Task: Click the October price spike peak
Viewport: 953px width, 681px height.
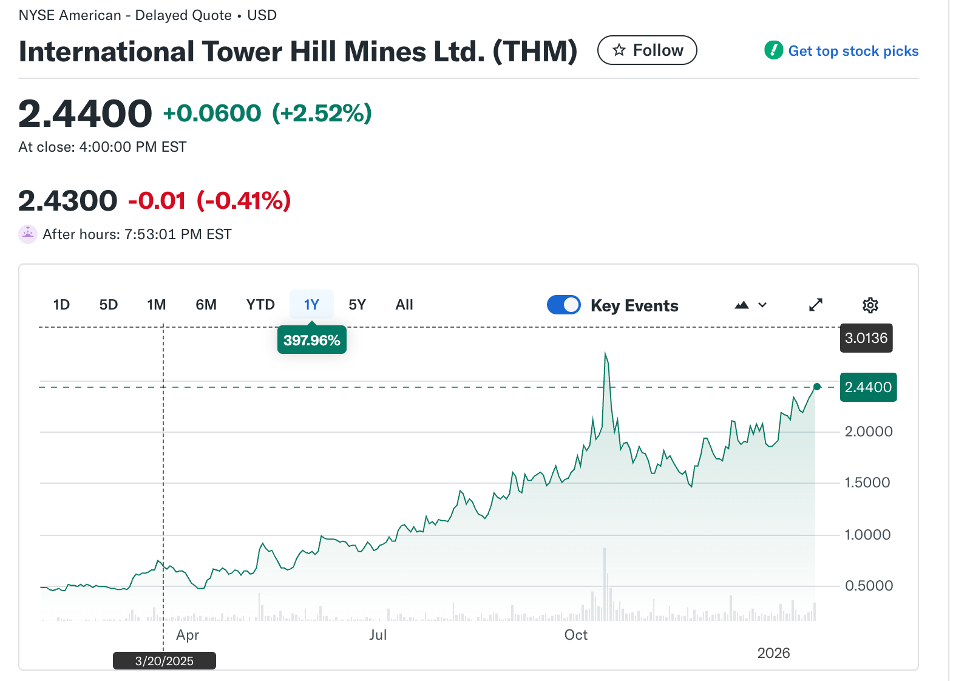Action: coord(605,354)
